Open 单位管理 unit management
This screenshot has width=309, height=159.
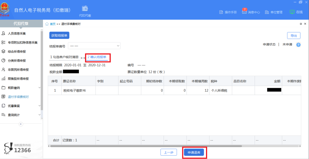(274, 12)
